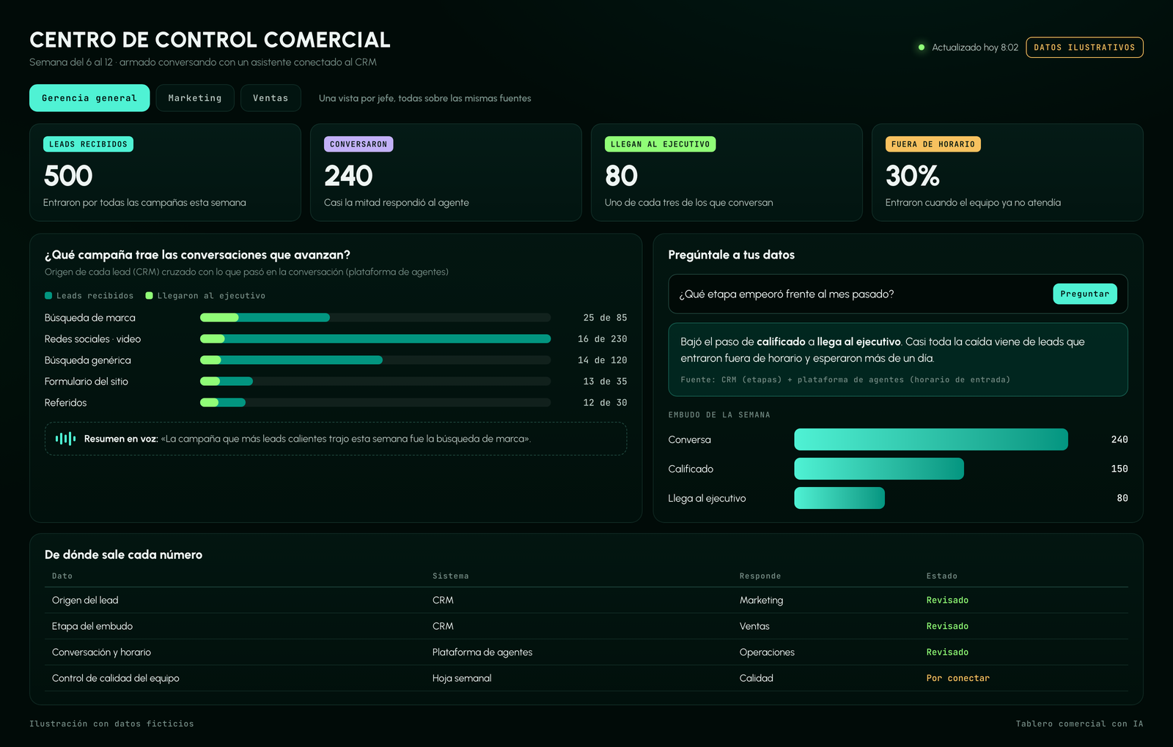Click the FUERA DE HORARIO tag
The height and width of the screenshot is (747, 1173).
pos(933,144)
